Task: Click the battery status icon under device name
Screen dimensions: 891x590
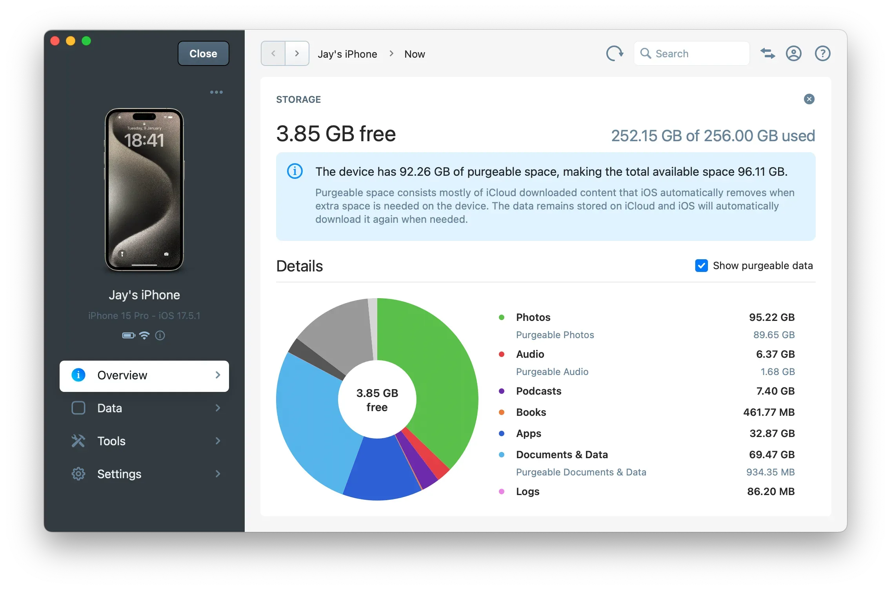Action: point(128,335)
